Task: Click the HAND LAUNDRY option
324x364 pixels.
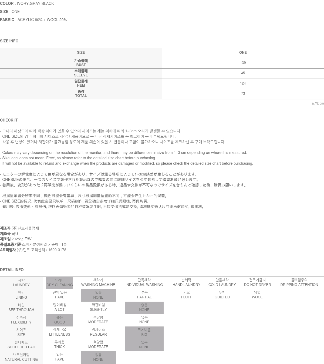Action: (x=186, y=282)
